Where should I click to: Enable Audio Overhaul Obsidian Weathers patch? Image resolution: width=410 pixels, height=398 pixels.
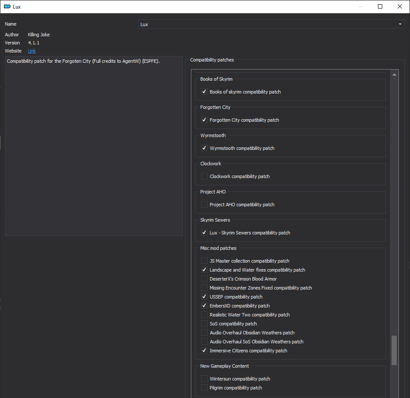(204, 333)
